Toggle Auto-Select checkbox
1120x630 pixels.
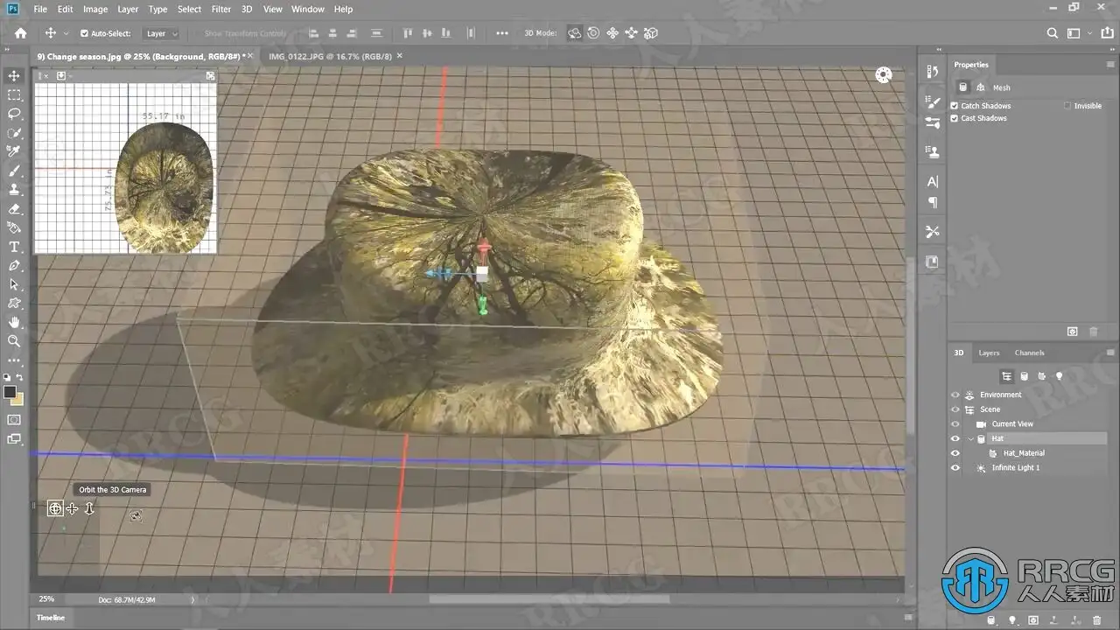(x=84, y=33)
